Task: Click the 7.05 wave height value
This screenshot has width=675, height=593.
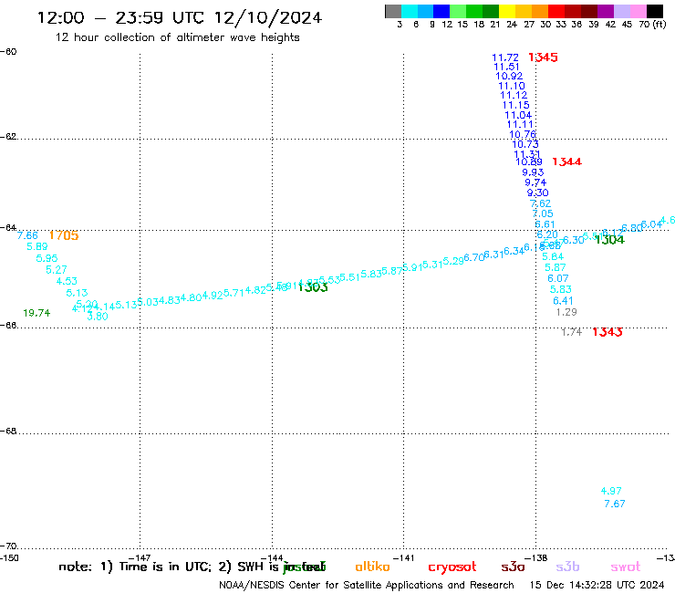Action: (x=543, y=213)
